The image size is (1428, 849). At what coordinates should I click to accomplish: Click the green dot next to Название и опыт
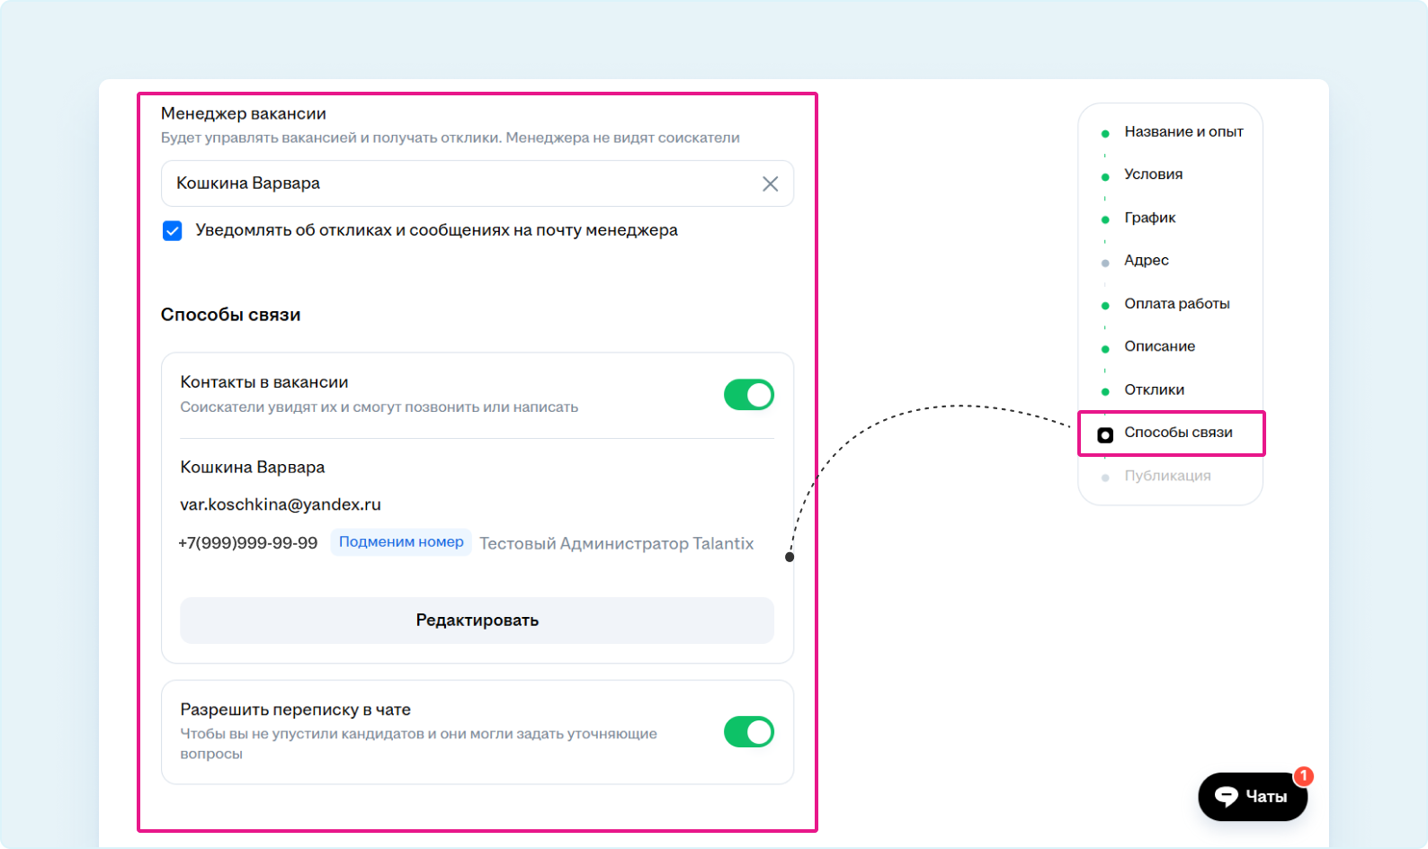[1105, 134]
